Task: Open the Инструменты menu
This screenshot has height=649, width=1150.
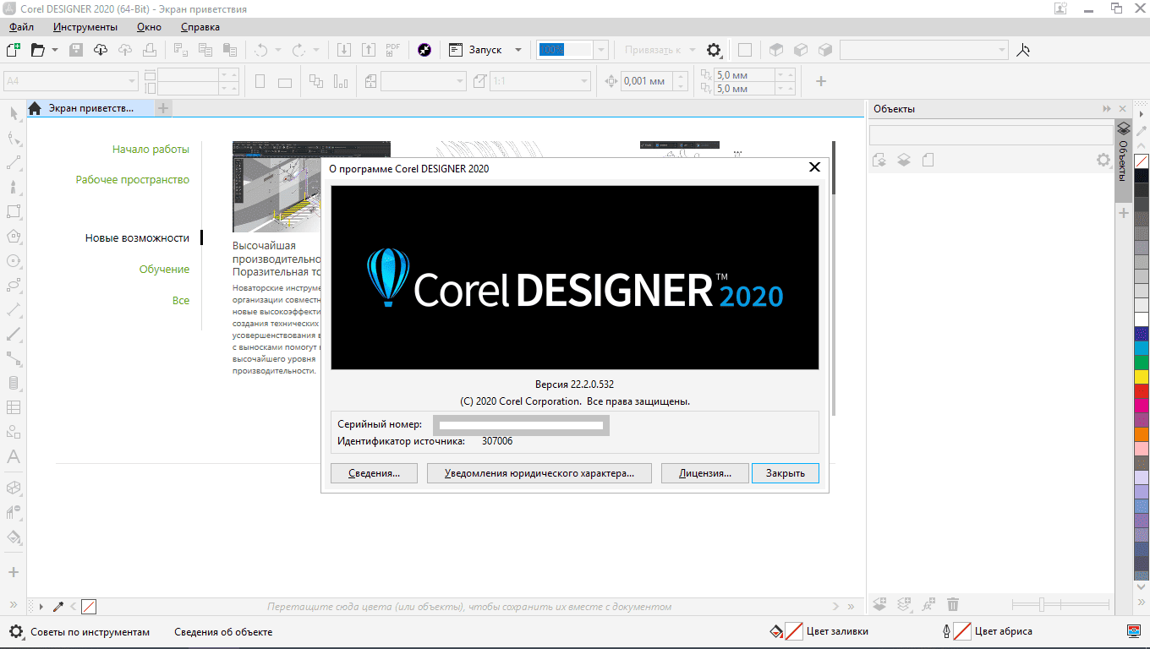Action: [85, 27]
